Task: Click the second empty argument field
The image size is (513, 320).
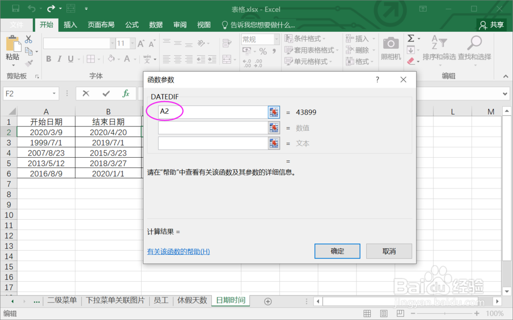Action: tap(213, 127)
